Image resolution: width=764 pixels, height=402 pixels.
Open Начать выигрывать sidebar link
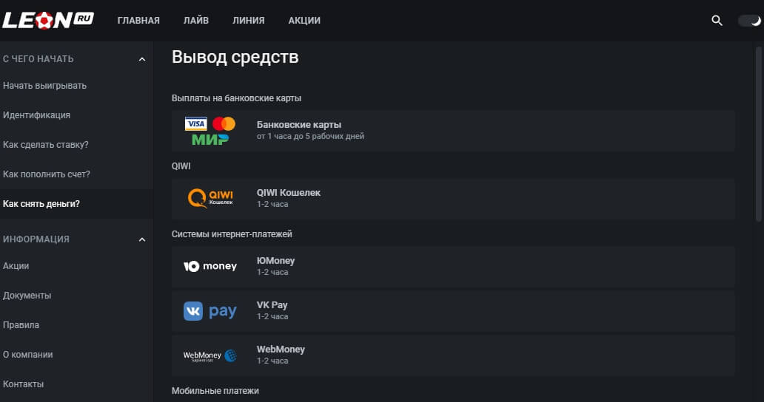[45, 86]
